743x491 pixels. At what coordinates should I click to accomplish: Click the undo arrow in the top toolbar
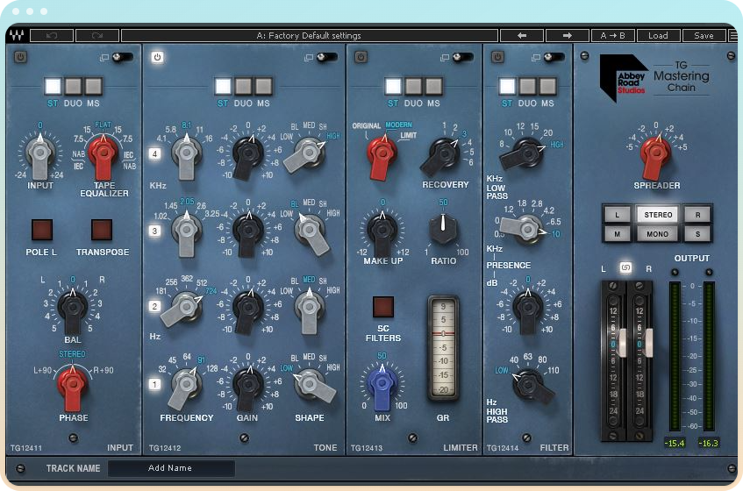click(x=51, y=36)
